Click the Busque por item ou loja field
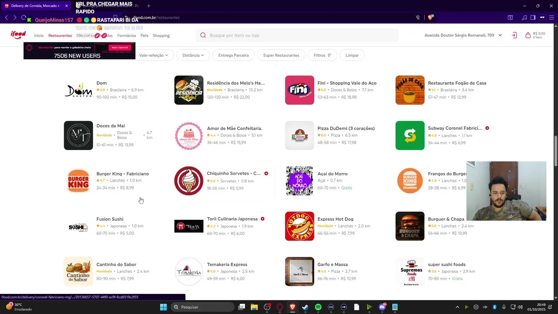The image size is (558, 314). click(x=296, y=35)
